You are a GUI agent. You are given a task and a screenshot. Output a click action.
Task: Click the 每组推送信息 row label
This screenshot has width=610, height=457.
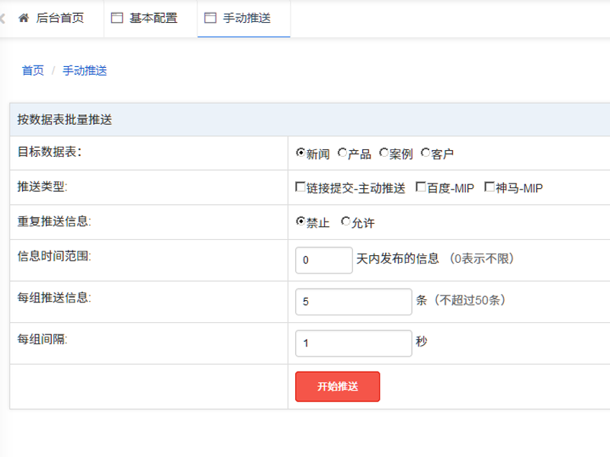pyautogui.click(x=54, y=297)
